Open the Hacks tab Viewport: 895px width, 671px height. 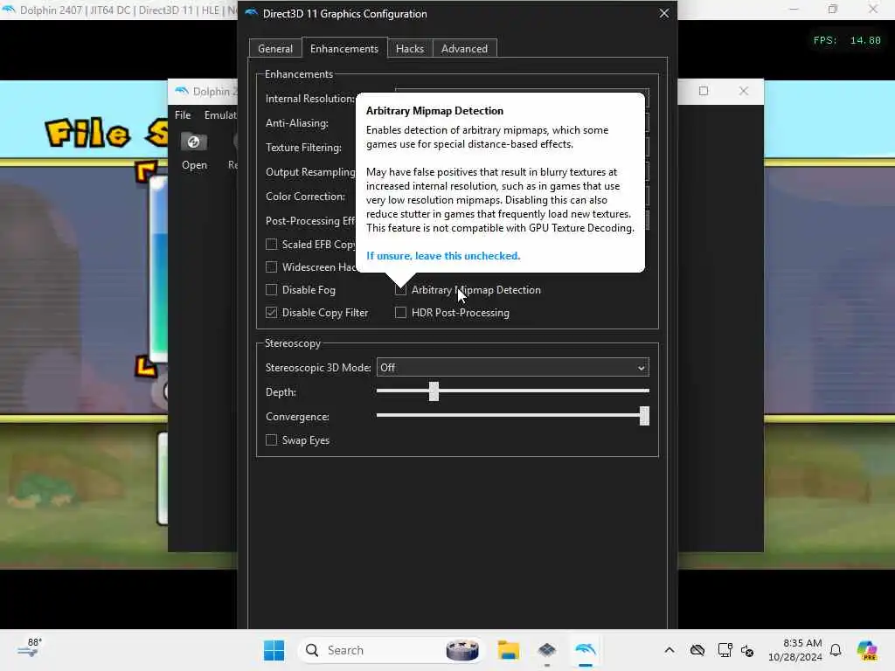(x=410, y=49)
